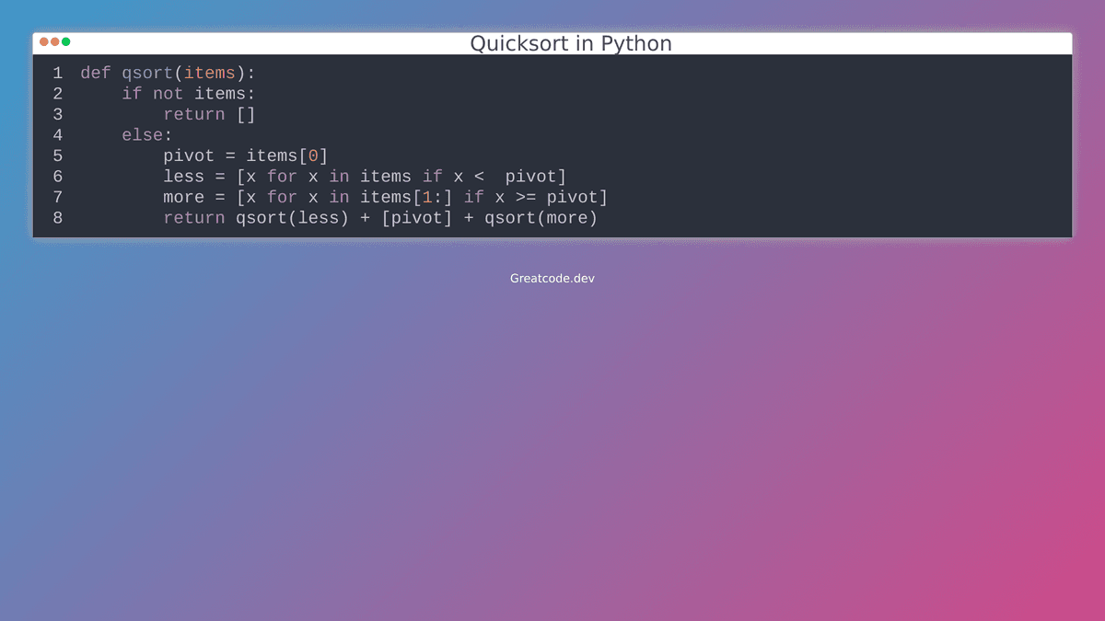The image size is (1105, 621).
Task: Select line number 1 in the gutter
Action: (x=57, y=72)
